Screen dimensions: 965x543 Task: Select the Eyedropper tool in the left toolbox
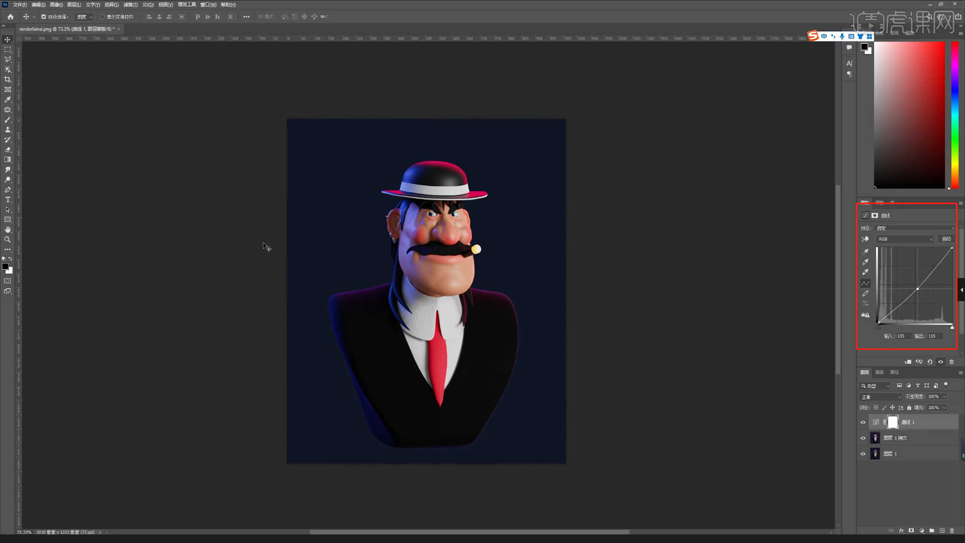8,100
